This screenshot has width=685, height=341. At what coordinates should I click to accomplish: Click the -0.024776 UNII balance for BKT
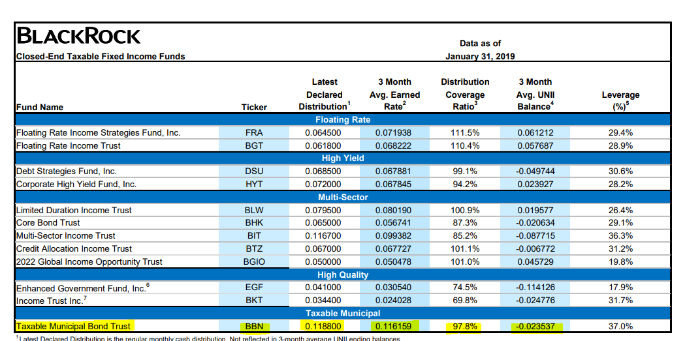[x=534, y=301]
